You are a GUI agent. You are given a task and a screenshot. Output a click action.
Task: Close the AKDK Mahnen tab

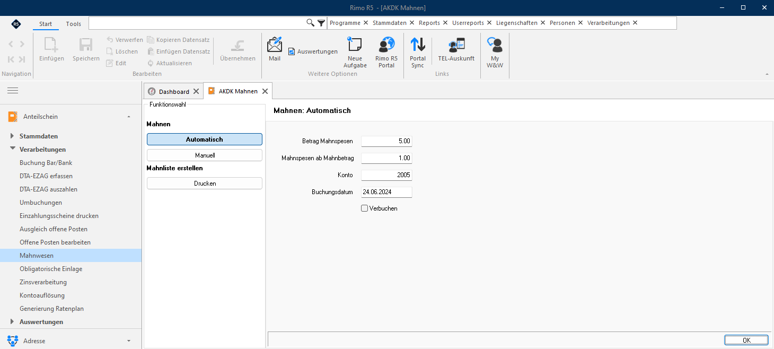click(x=265, y=91)
